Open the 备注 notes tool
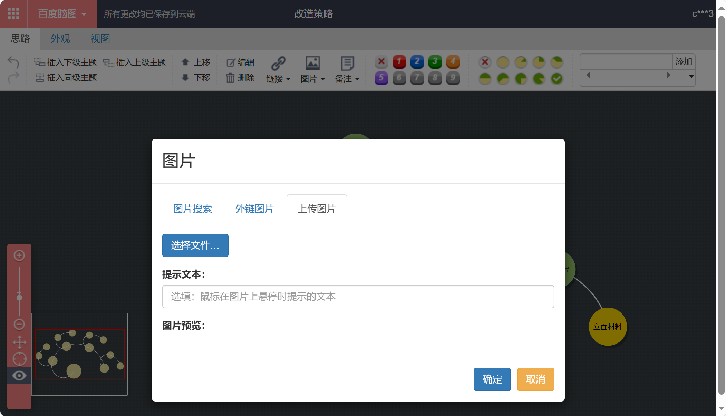 [x=347, y=69]
